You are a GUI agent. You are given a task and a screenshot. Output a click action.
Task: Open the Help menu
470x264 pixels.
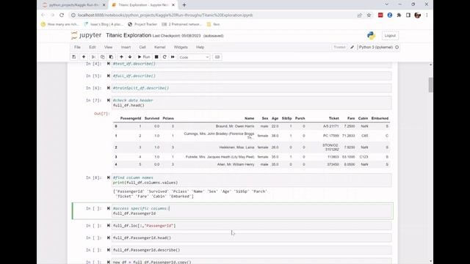point(200,47)
